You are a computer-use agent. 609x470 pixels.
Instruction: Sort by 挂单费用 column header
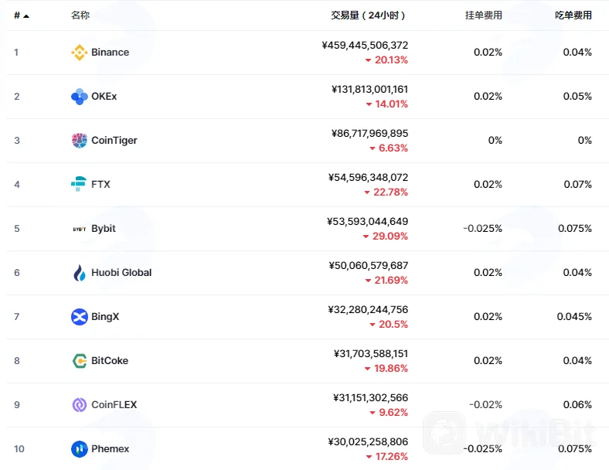pyautogui.click(x=484, y=15)
